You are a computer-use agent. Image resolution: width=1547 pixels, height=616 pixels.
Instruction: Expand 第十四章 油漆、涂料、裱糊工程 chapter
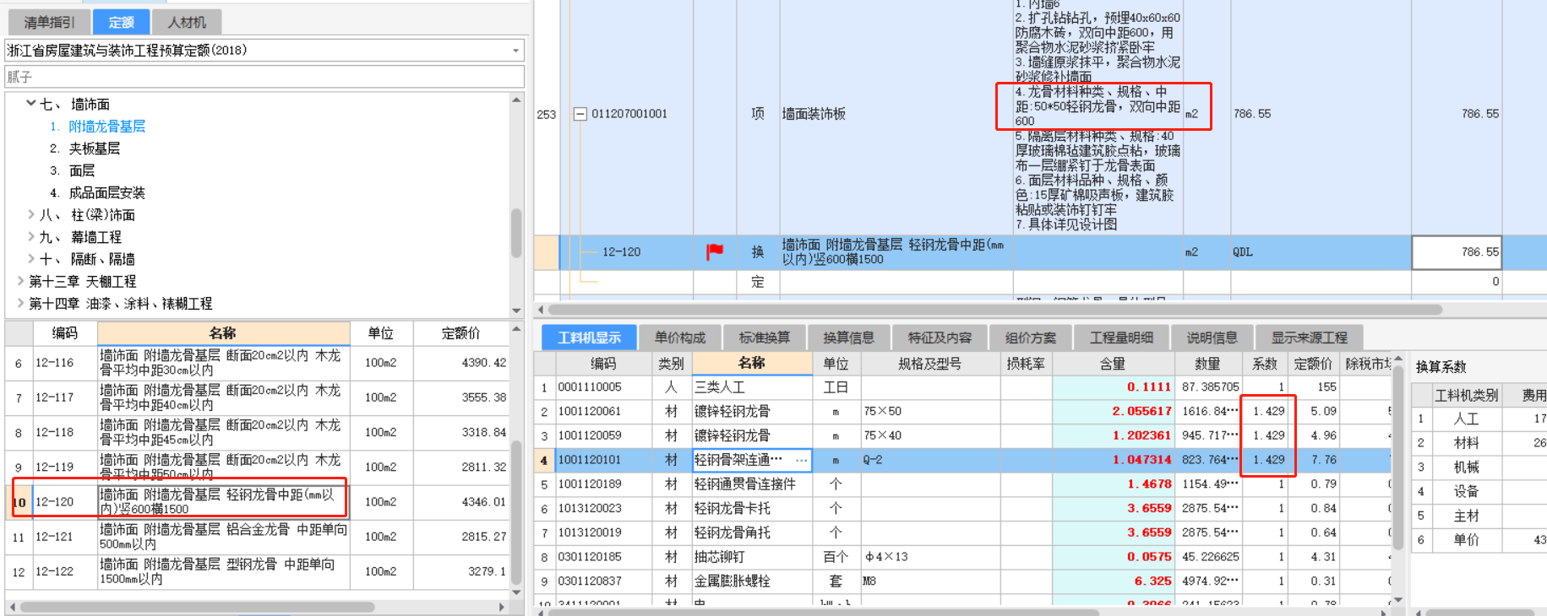[x=20, y=303]
